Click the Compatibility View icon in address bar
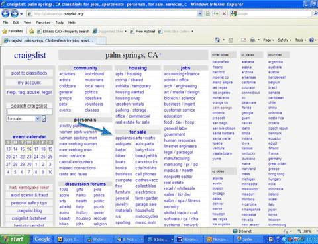The image size is (318, 244). pos(207,14)
